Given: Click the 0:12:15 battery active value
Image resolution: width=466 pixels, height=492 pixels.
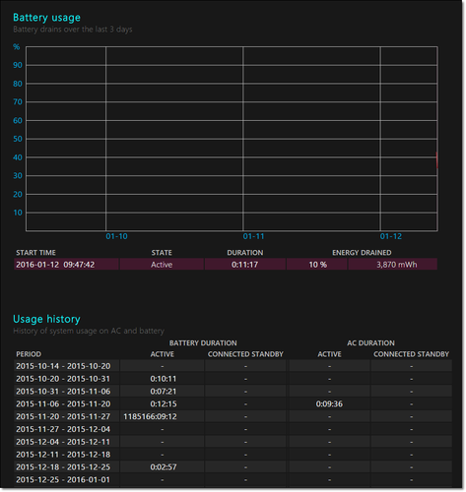Looking at the screenshot, I should click(164, 404).
